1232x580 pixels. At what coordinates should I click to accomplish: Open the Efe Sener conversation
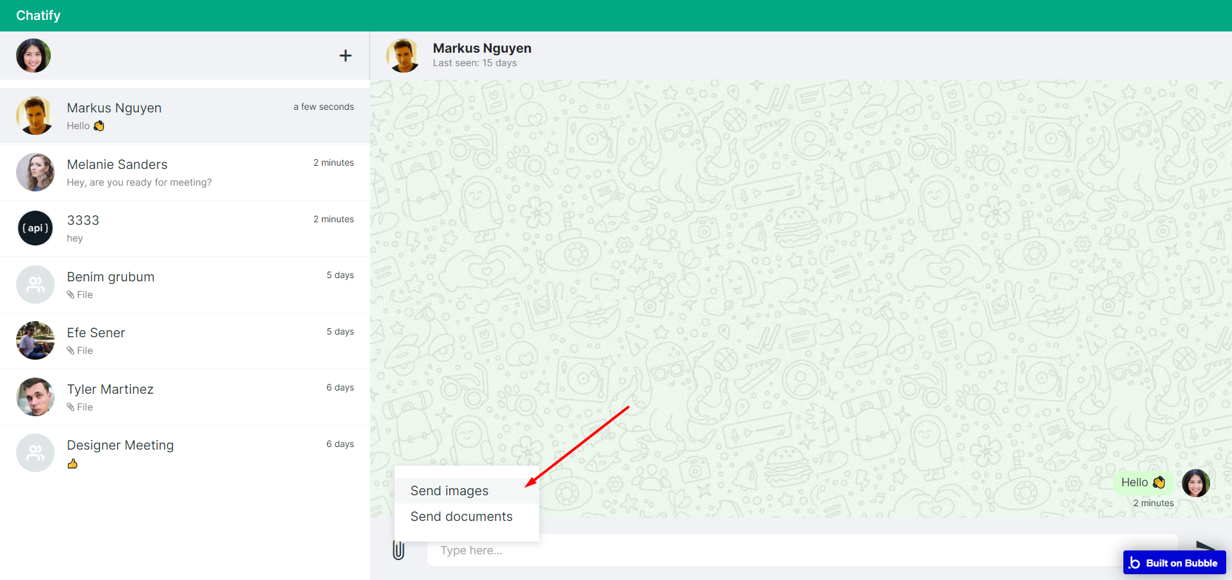tap(185, 340)
